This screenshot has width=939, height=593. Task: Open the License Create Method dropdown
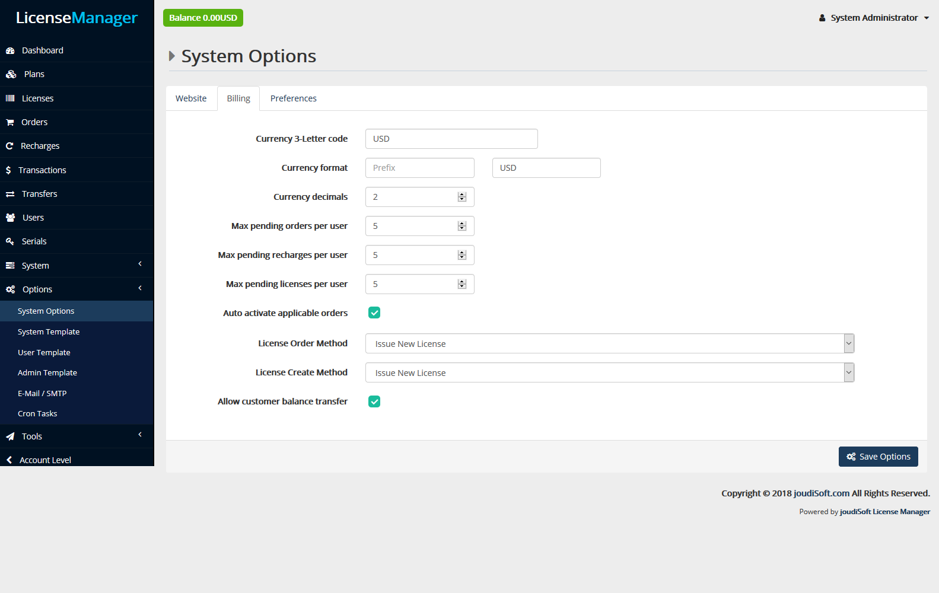609,372
